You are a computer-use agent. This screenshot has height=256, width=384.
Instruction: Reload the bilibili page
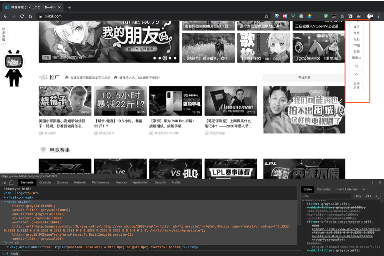pos(22,16)
